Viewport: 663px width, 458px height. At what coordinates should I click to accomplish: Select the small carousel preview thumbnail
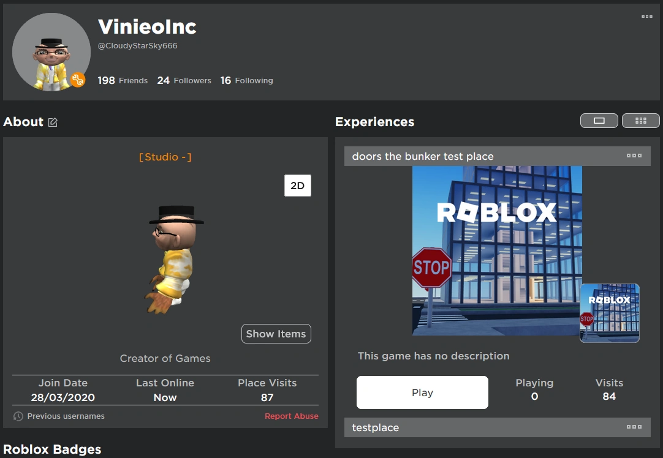[x=609, y=313]
